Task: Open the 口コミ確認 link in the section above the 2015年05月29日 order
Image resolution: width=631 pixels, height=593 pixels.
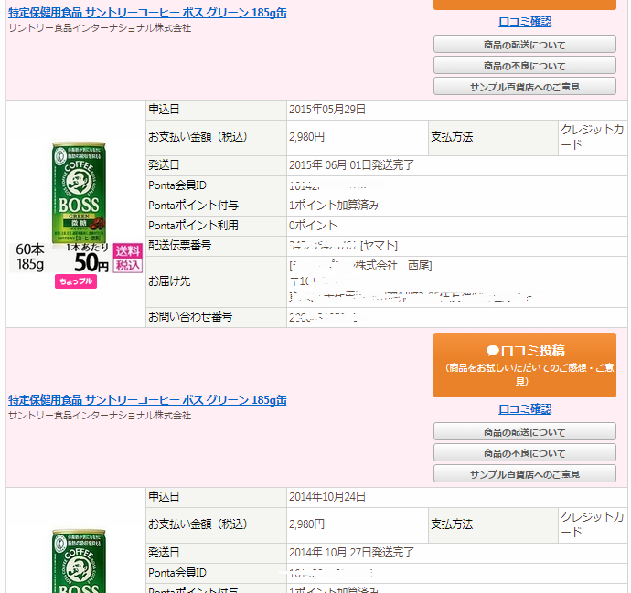Action: point(525,22)
